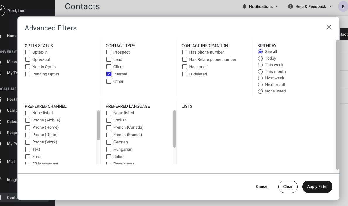Uncheck the Internal contact type checkbox
Screen dimensions: 348x206
click(x=109, y=74)
